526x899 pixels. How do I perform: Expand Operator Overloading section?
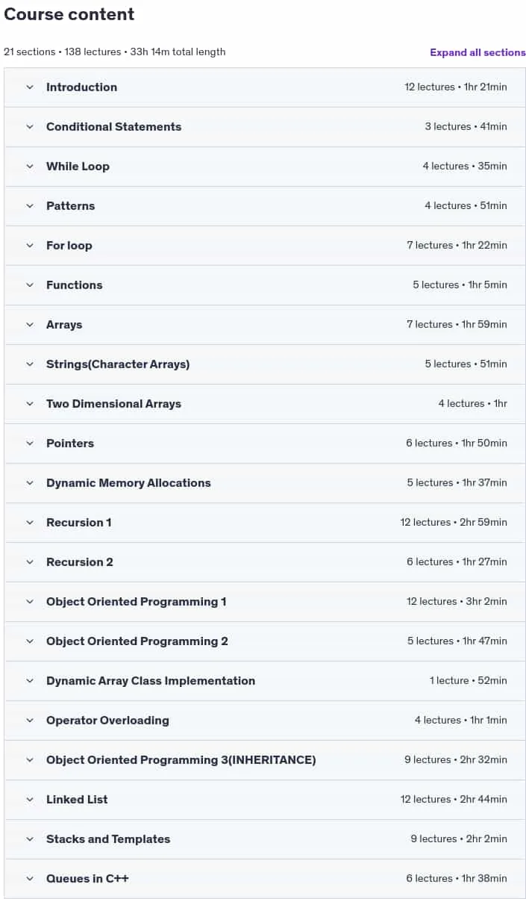[x=265, y=721]
